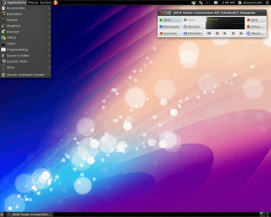
Task: Open the Session button in JACK
Action: coord(194,27)
